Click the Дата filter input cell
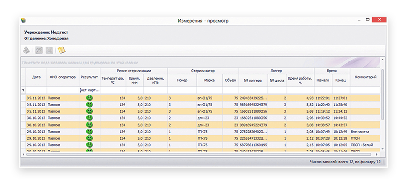 [x=37, y=90]
